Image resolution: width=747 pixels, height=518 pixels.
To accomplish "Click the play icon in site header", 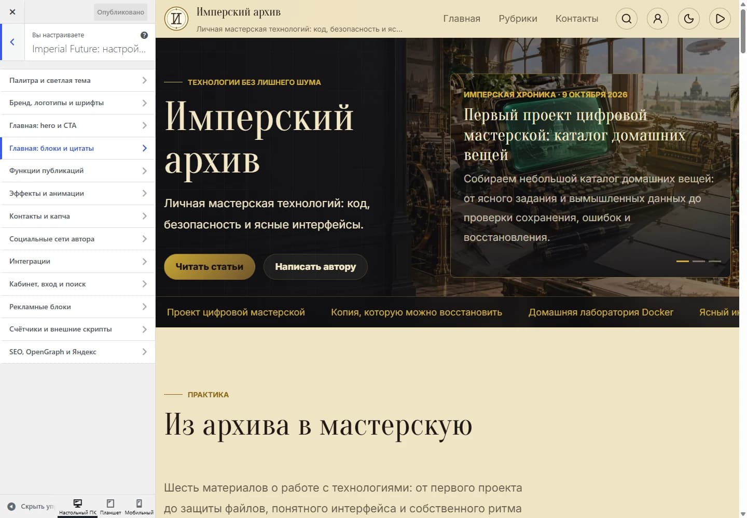I will [x=720, y=19].
